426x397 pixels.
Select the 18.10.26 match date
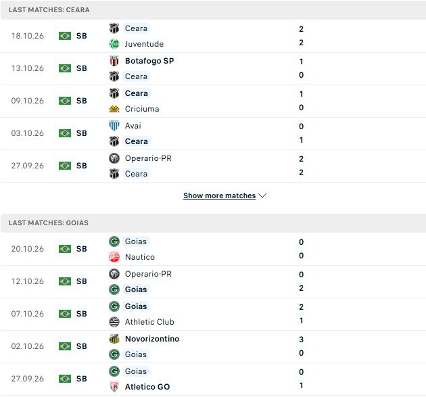click(x=28, y=36)
